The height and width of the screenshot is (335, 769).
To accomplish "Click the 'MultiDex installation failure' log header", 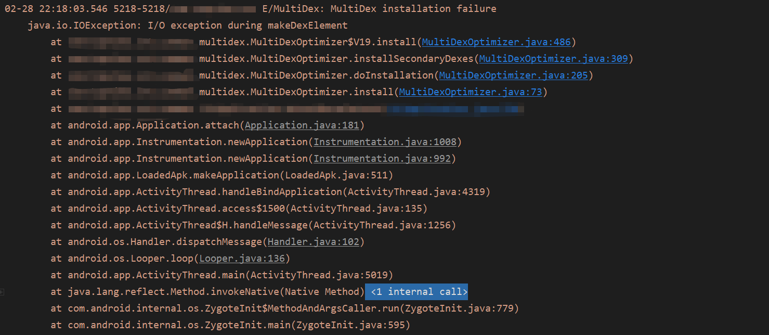I will [413, 9].
